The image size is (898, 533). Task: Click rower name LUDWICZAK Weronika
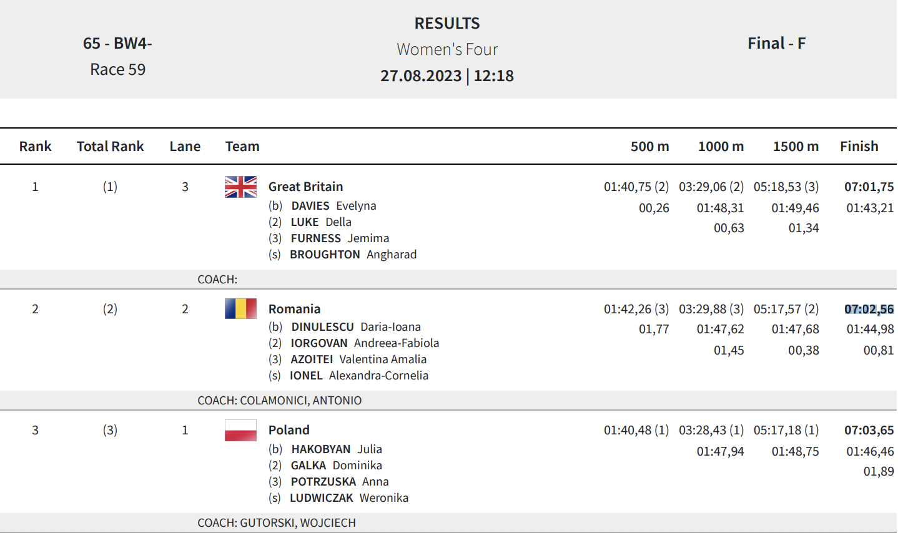point(349,498)
